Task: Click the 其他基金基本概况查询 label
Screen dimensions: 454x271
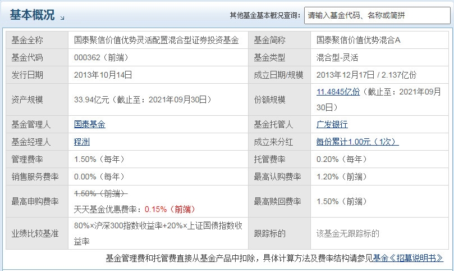Action: tap(265, 15)
